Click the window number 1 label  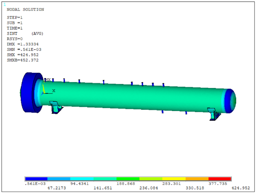coord(4,4)
